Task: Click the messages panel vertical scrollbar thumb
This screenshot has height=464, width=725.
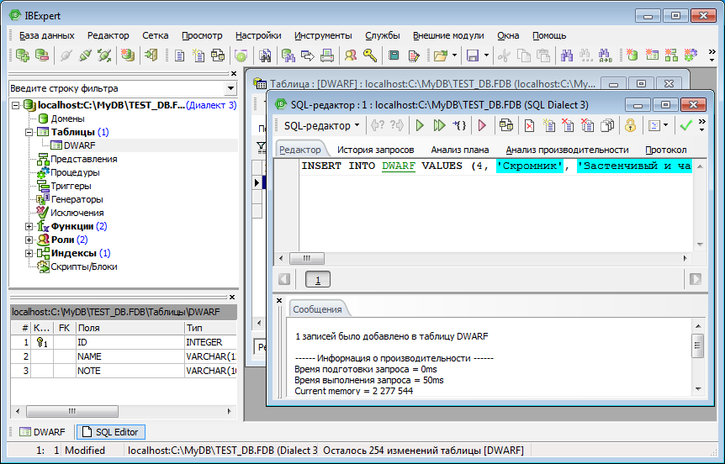Action: click(x=698, y=345)
